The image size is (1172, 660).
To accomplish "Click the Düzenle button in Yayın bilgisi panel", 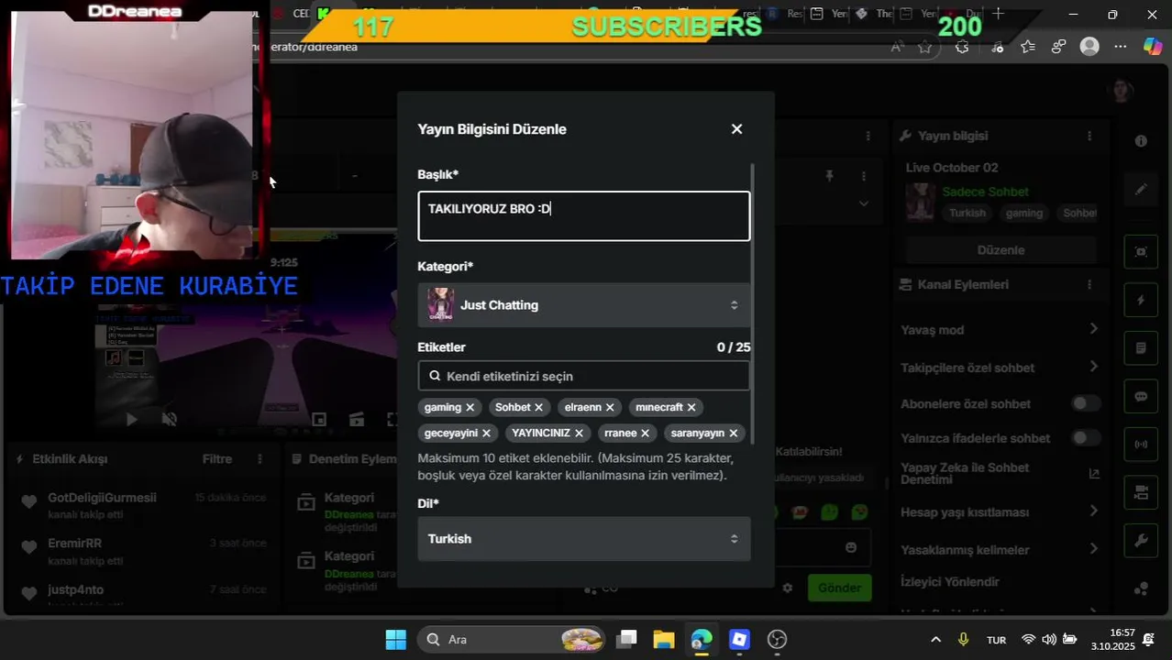I will (x=1001, y=250).
